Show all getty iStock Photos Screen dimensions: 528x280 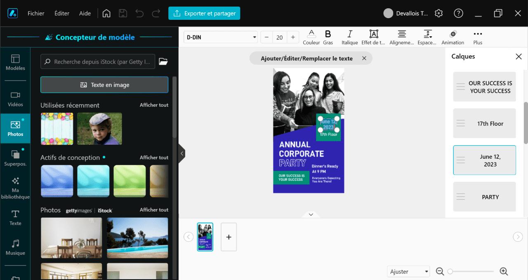[154, 210]
